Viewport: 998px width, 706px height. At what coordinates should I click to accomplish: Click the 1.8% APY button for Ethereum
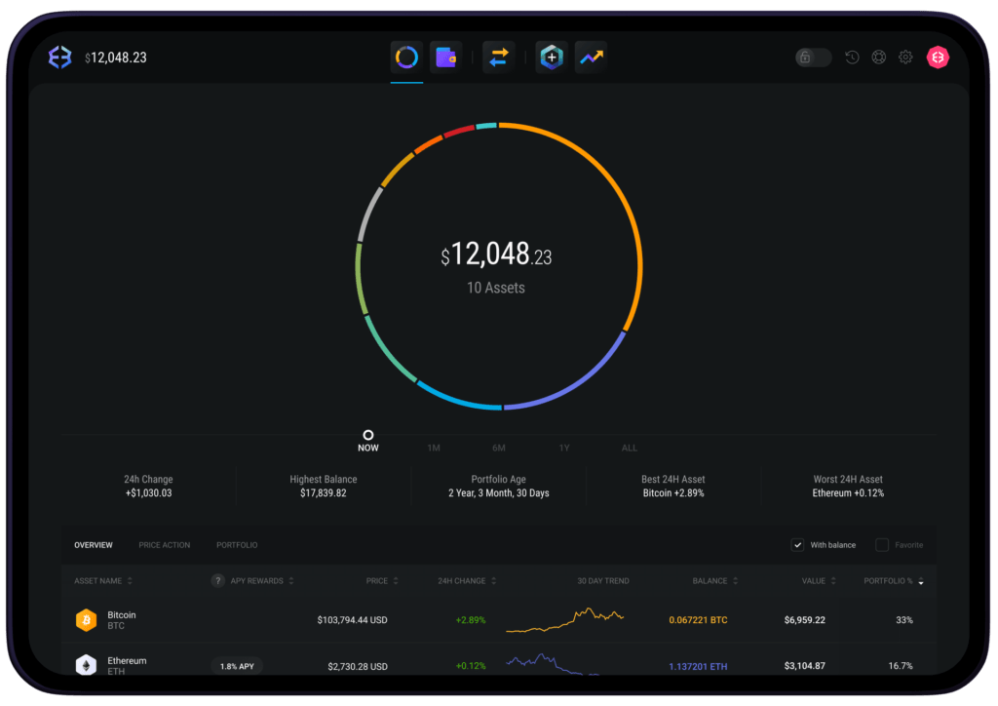click(237, 666)
